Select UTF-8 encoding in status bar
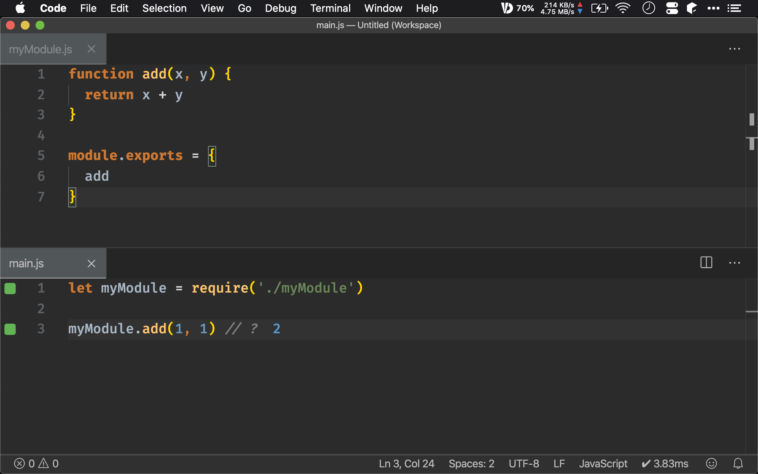 tap(524, 463)
